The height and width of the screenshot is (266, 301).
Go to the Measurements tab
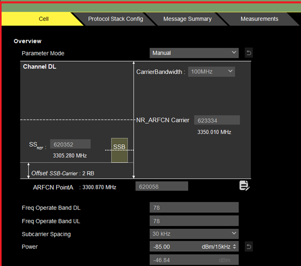coord(259,19)
